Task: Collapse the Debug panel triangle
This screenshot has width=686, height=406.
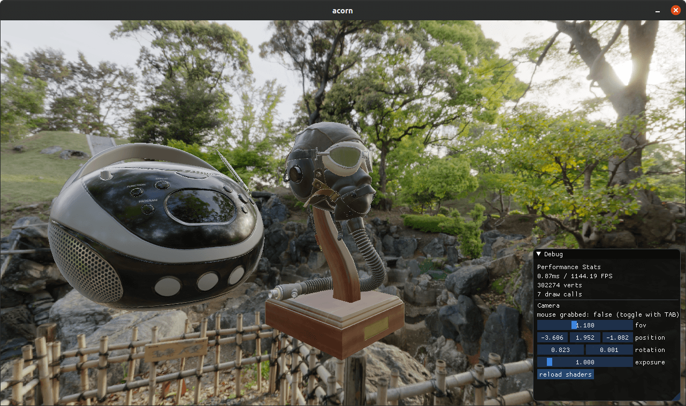Action: [539, 254]
